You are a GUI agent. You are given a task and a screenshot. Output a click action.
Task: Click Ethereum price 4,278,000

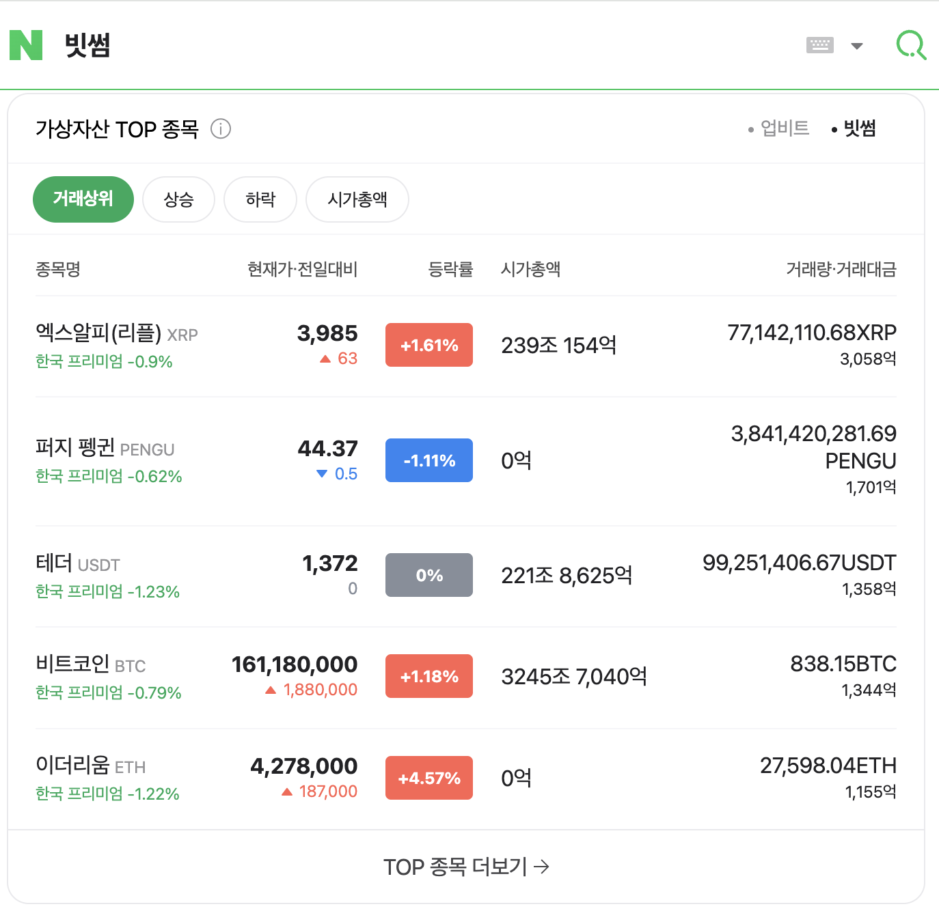pos(304,766)
